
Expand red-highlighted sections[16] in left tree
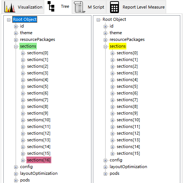[23, 160]
